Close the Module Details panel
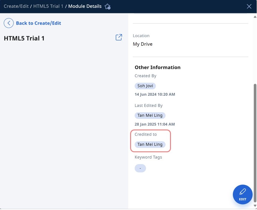Screen dimensions: 257x210 tap(249, 6)
